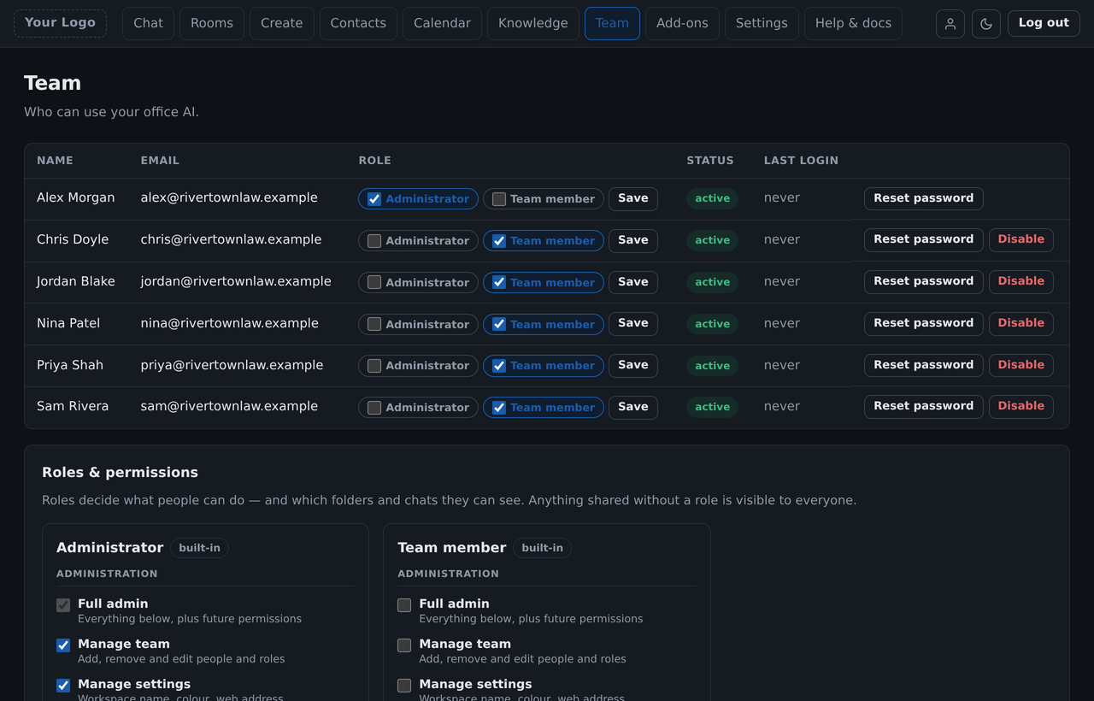Screen dimensions: 1094x701
Task: Click the Roles & permissions heading
Action: click(120, 472)
